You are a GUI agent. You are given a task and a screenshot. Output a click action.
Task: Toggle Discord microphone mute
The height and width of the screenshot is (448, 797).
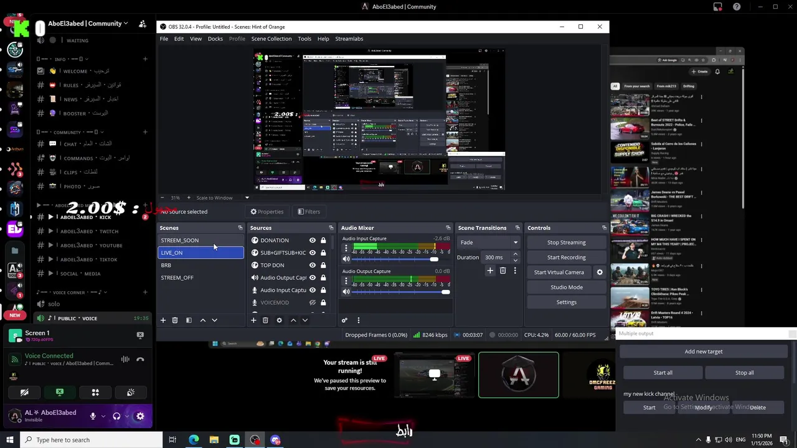click(93, 416)
